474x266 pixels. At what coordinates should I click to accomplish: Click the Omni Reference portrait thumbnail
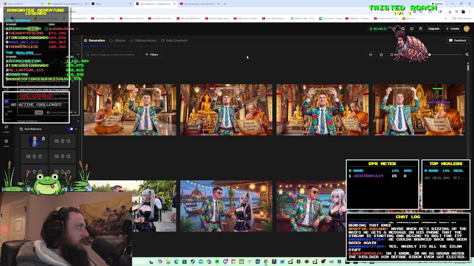click(35, 141)
